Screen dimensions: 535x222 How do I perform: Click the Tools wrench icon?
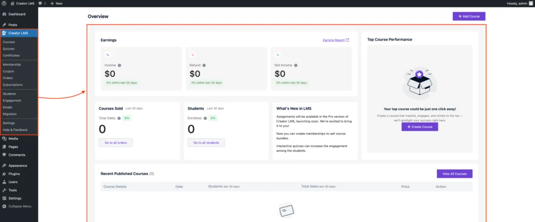click(x=4, y=190)
